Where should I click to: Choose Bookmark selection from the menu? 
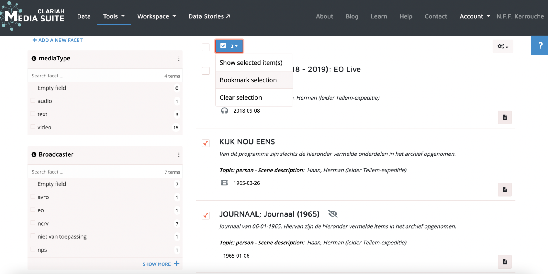pos(248,80)
